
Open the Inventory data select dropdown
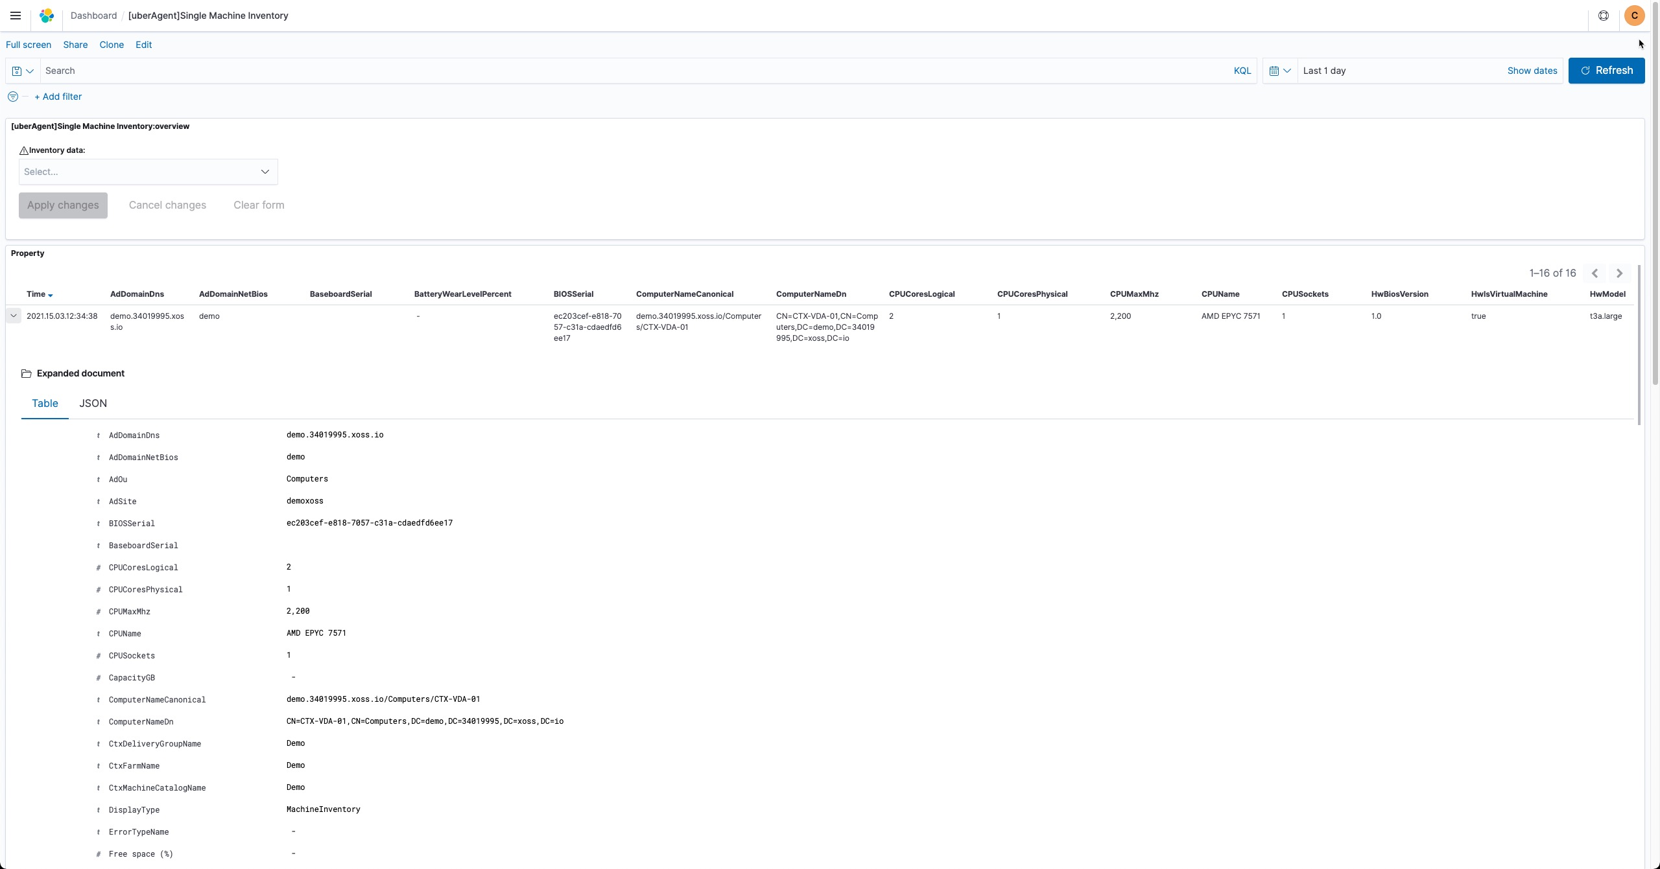148,172
